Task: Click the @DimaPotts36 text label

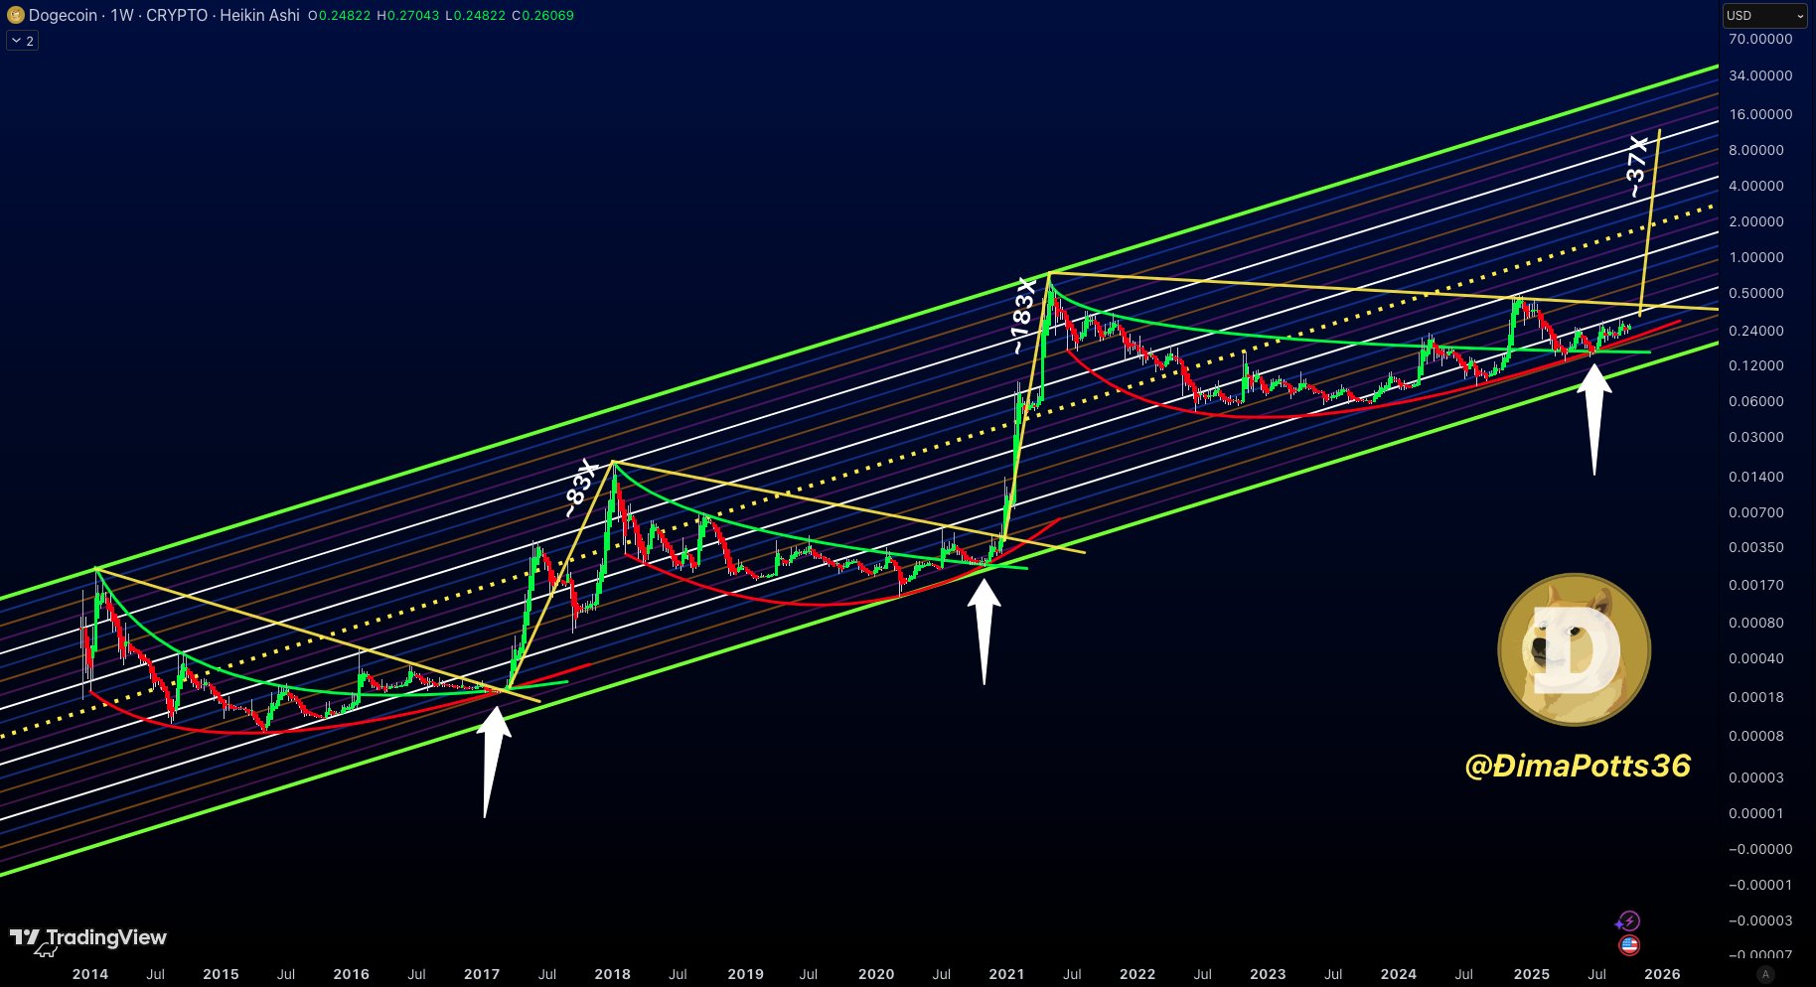Action: pos(1577,766)
